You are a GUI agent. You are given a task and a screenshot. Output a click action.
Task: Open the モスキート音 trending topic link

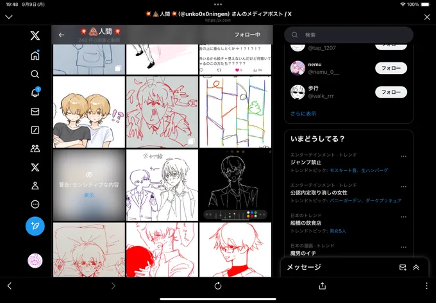(x=342, y=170)
